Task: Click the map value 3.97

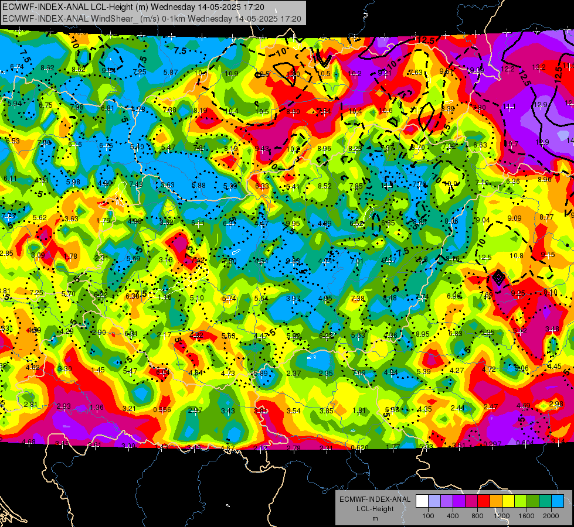Action: [293, 299]
